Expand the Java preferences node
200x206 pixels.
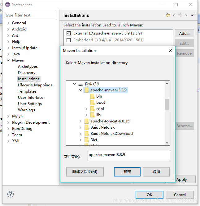pyautogui.click(x=8, y=54)
